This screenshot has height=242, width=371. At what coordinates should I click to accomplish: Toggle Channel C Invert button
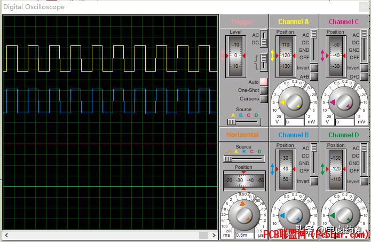pos(364,68)
